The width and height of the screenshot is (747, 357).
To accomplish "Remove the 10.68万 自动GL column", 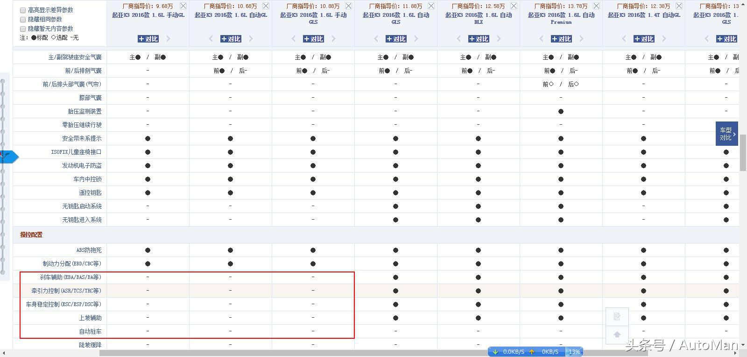I will 266,6.
